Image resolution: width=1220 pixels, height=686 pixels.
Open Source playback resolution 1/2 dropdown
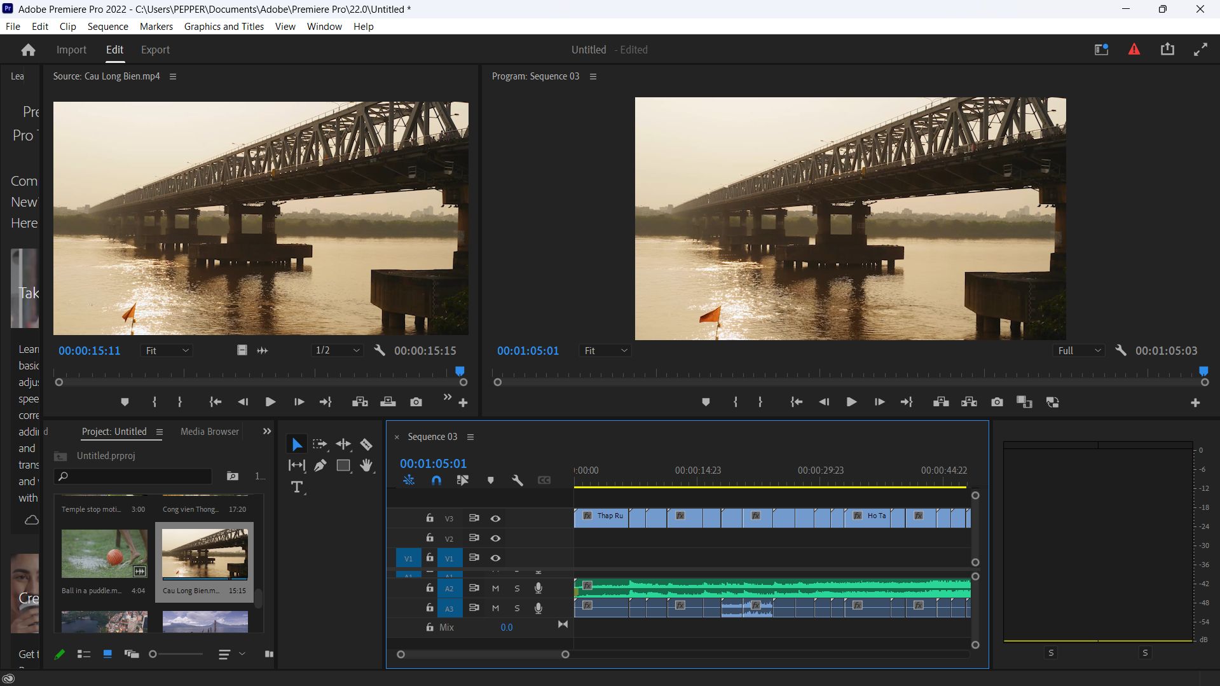coord(337,350)
